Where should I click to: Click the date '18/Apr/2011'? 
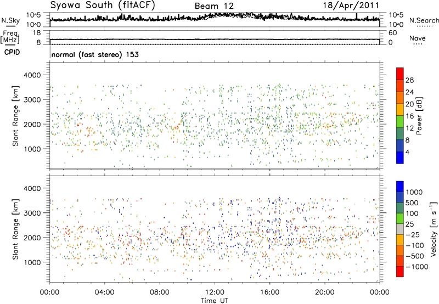pos(351,5)
